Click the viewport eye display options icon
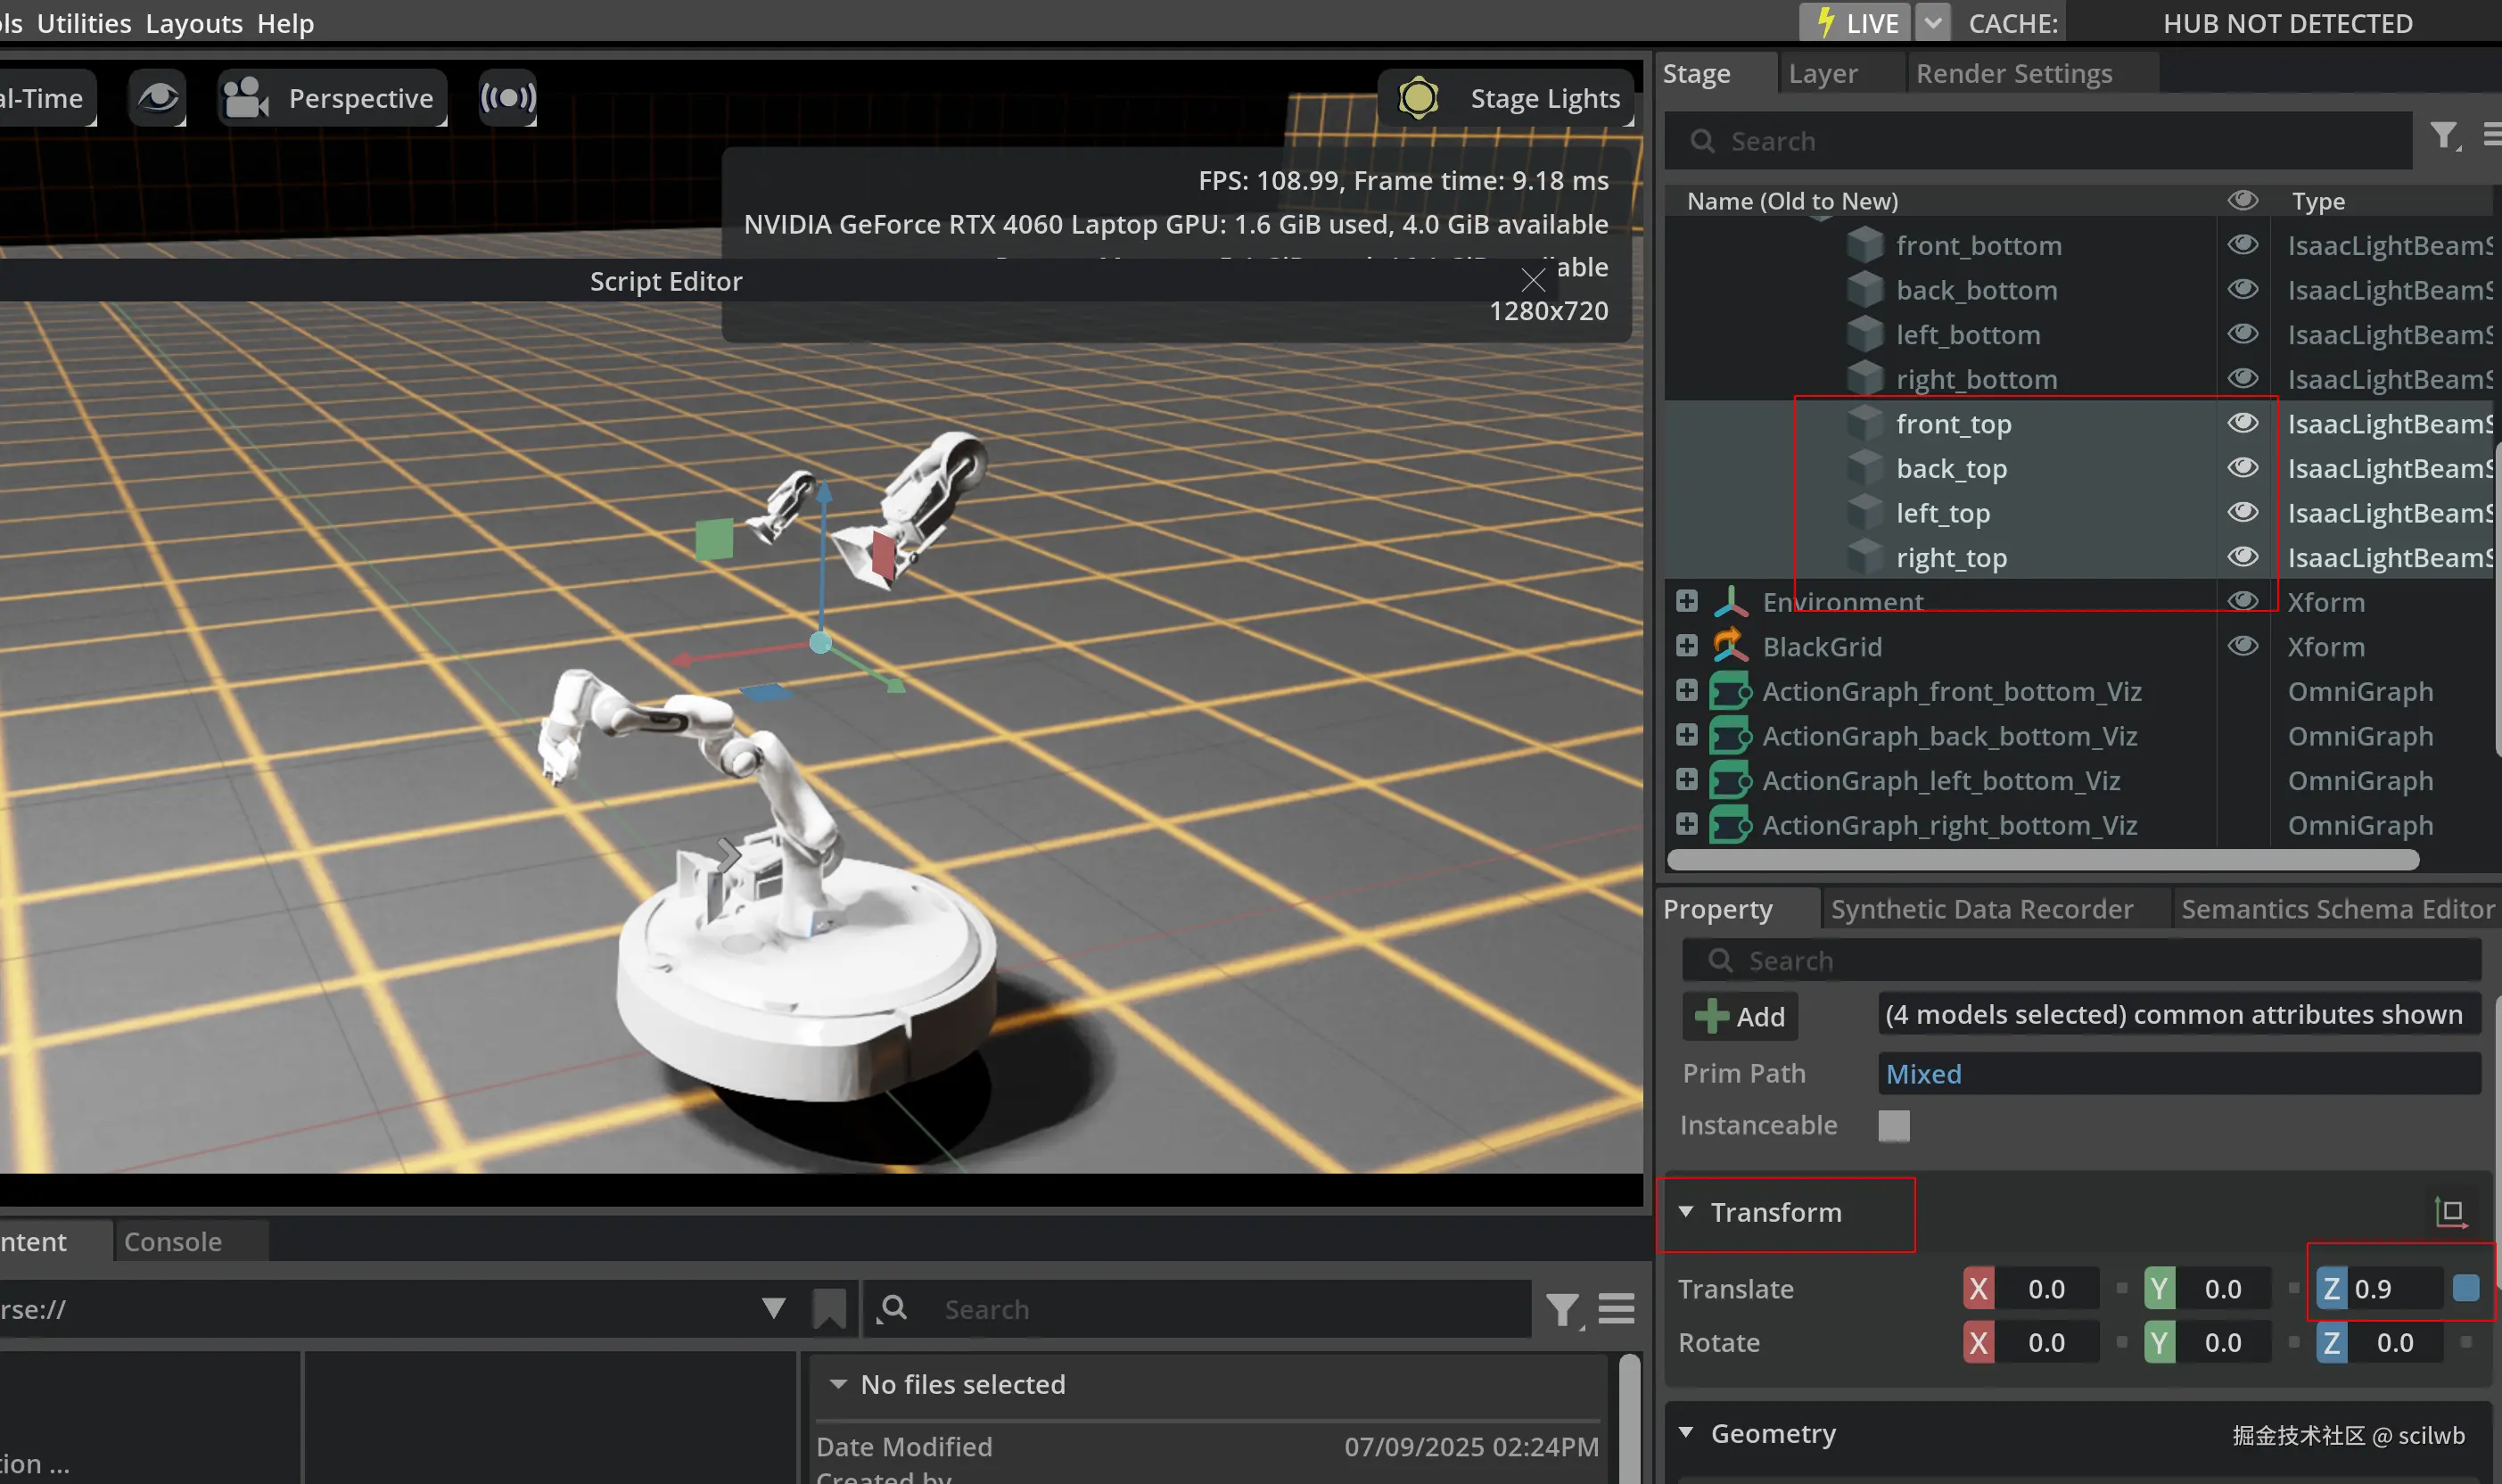Screen dimensions: 2502x1484 [x=157, y=98]
